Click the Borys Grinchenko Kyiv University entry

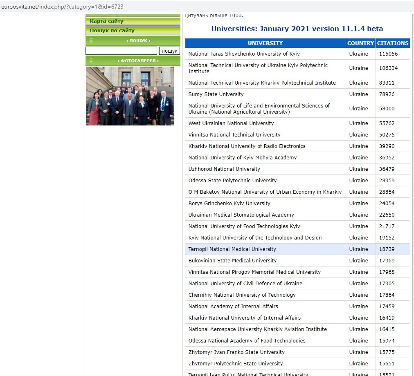229,204
